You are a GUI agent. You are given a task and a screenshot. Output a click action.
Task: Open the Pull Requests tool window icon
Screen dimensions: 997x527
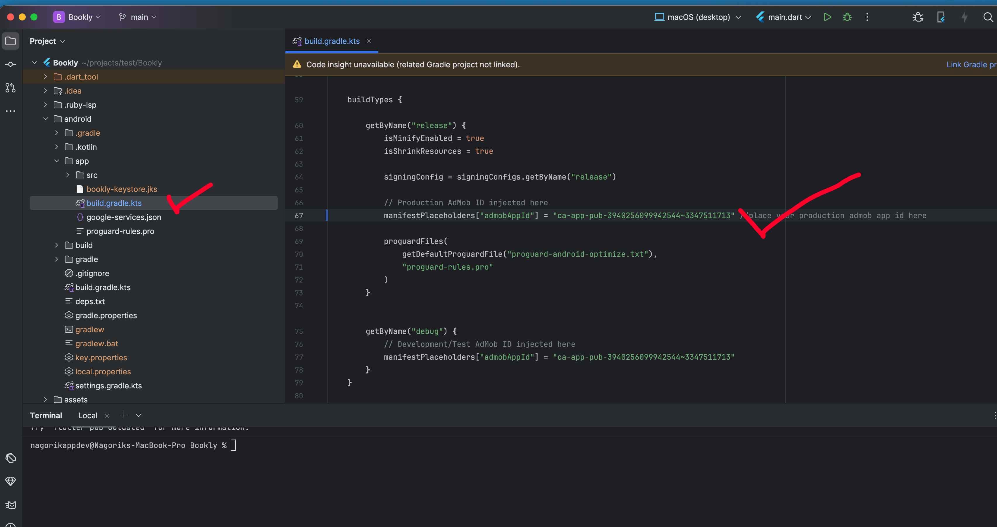click(11, 88)
